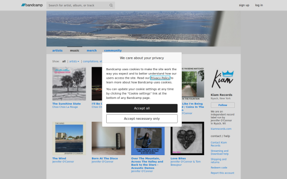
Task: Open the log in link
Action: click(259, 5)
